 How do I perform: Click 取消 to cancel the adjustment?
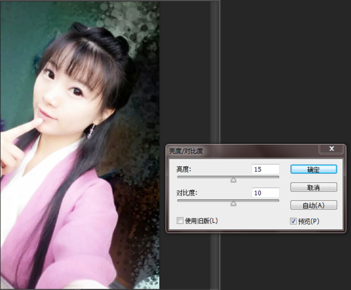[313, 187]
